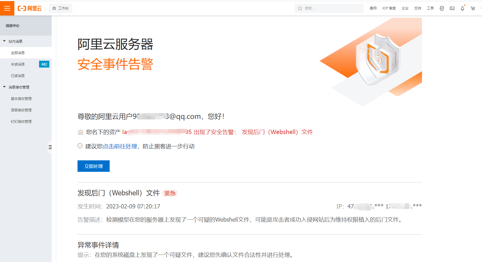Viewport: 482px width, 262px height.
Task: Open the 费用 menu
Action: (x=373, y=8)
